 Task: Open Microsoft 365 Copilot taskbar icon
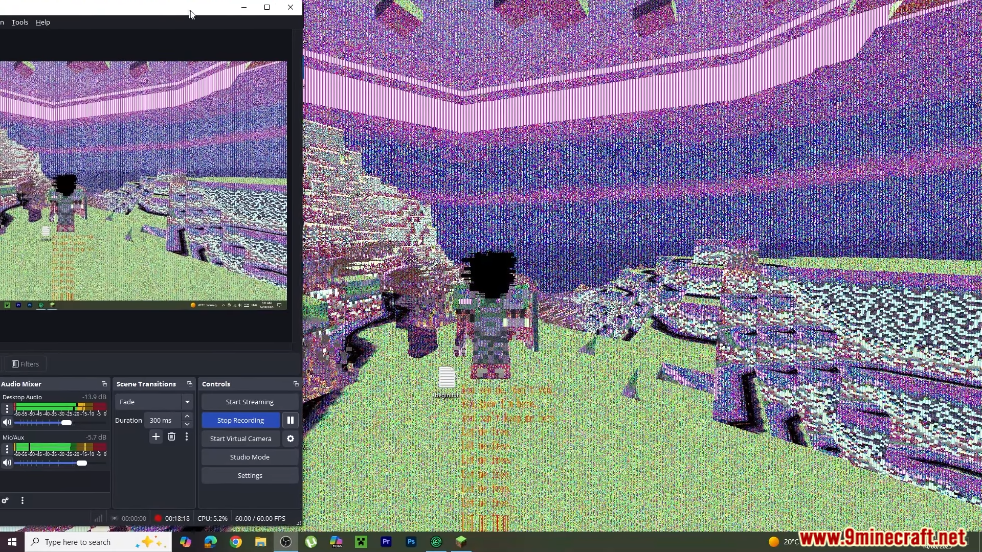(336, 542)
